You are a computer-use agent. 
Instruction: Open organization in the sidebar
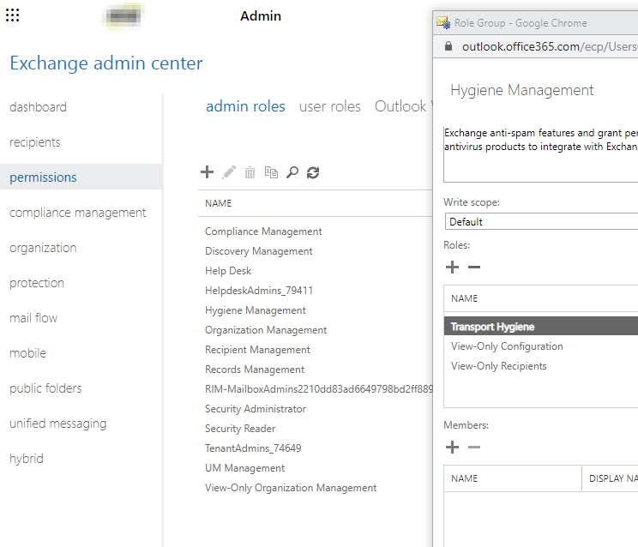pos(43,248)
